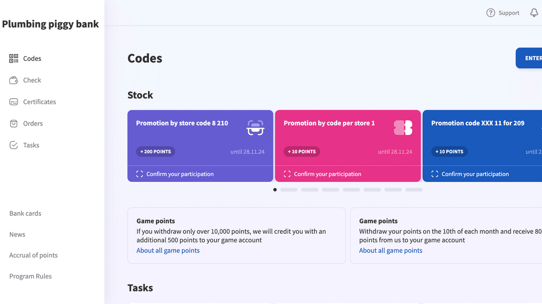Click the Tasks checkmark icon

(13, 145)
